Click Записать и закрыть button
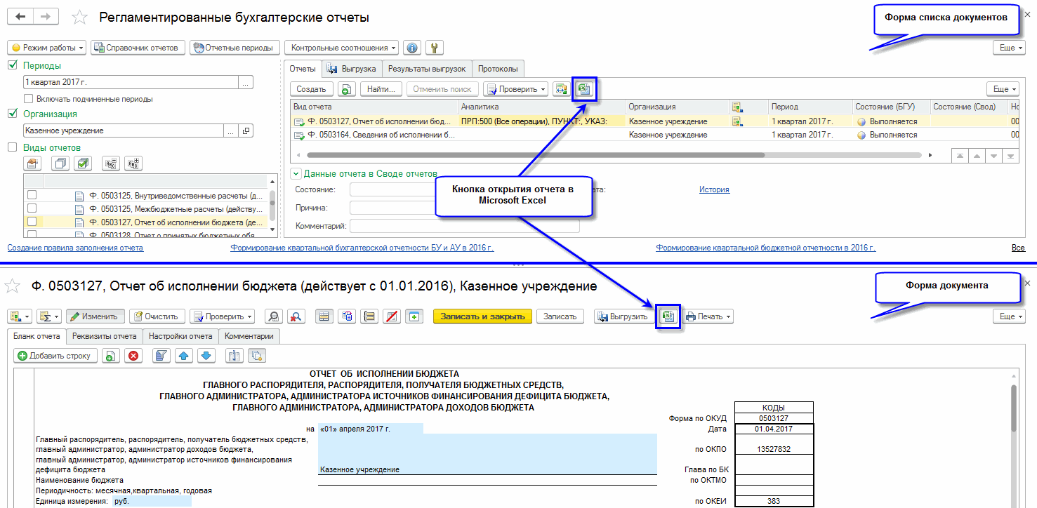The image size is (1037, 508). [482, 316]
